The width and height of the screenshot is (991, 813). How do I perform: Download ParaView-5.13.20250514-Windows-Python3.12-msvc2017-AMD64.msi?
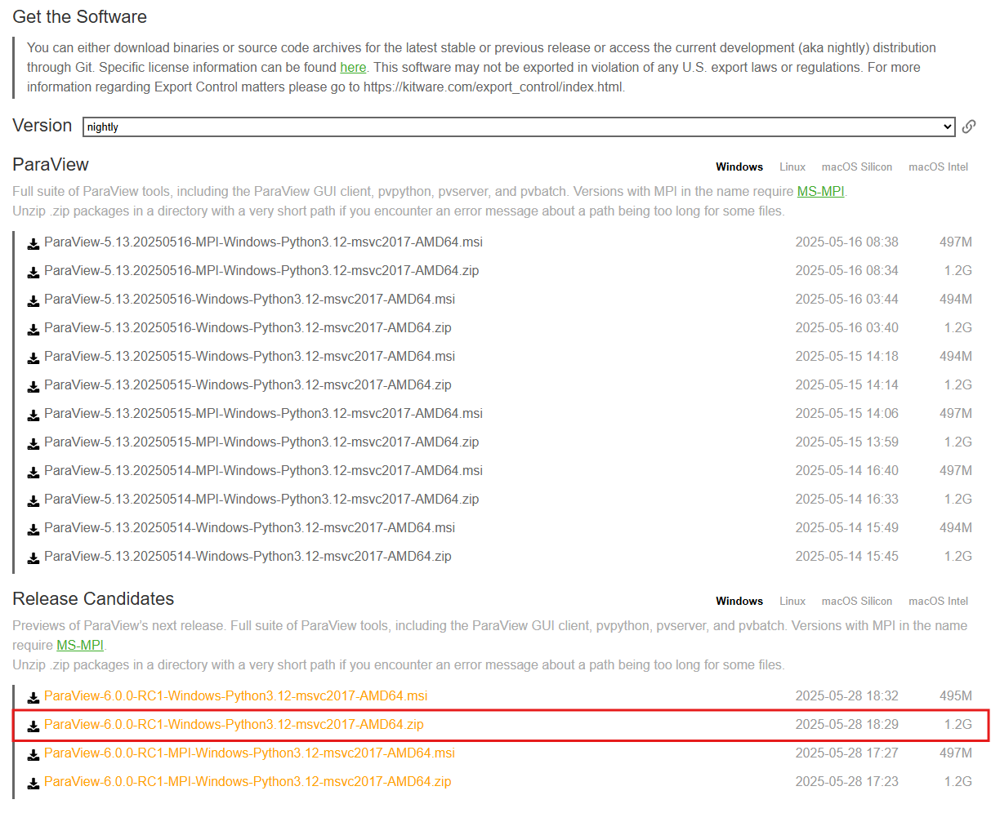(x=249, y=527)
